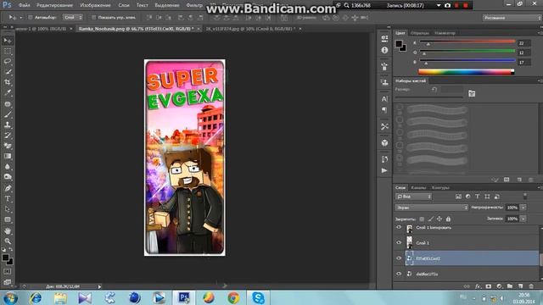This screenshot has height=305, width=543.
Task: Open the Bandicam recording dropdown arrow
Action: point(439,6)
